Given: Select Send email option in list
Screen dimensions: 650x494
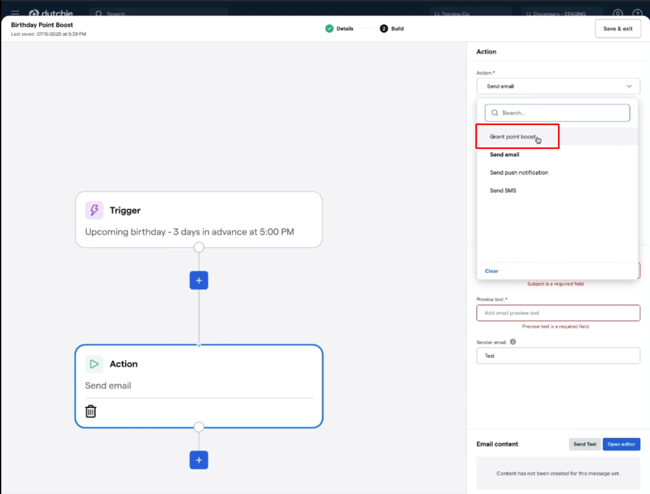Looking at the screenshot, I should 557,155.
